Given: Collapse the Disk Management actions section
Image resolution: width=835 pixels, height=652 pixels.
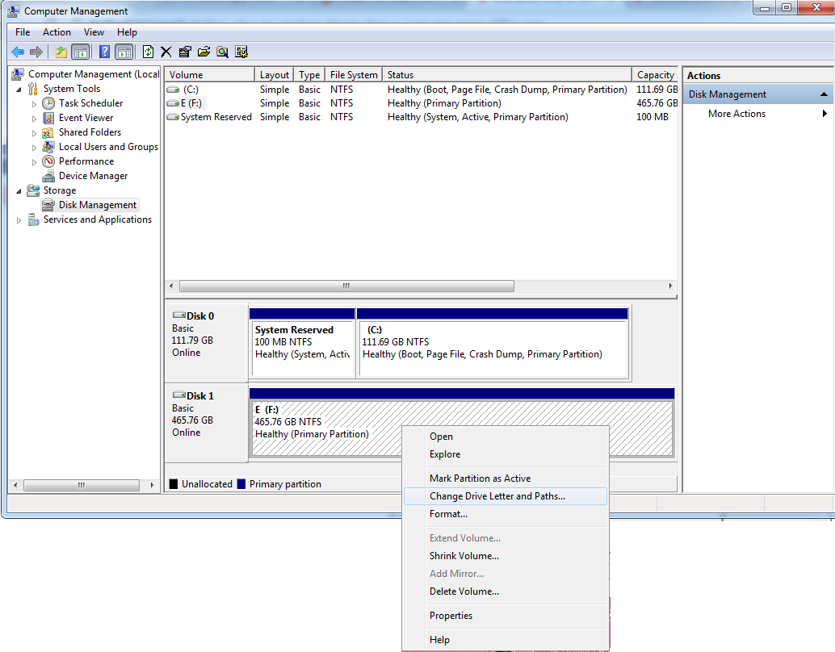Looking at the screenshot, I should [824, 94].
